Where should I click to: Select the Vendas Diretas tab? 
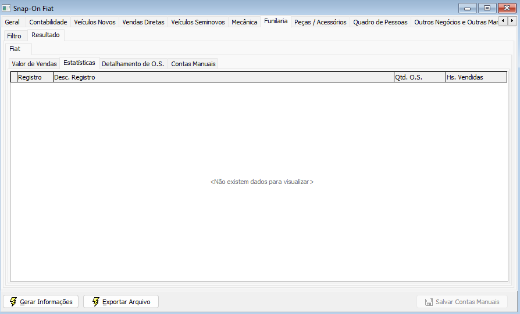143,22
